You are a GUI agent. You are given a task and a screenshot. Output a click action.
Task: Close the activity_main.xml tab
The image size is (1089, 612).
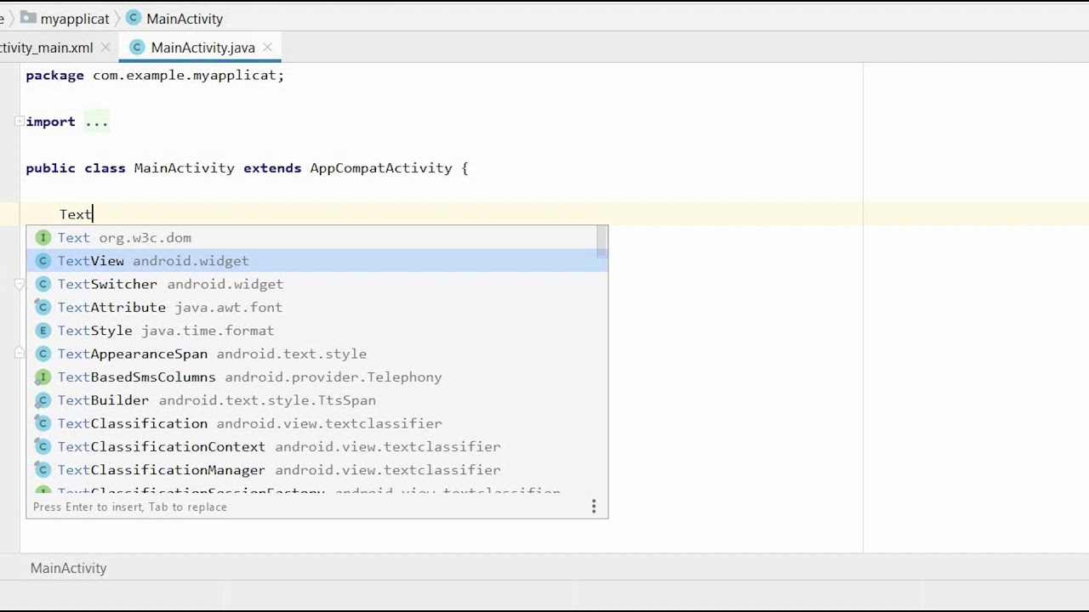click(105, 48)
